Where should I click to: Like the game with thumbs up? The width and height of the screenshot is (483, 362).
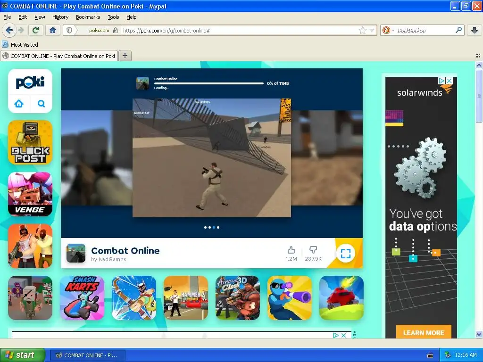[291, 250]
